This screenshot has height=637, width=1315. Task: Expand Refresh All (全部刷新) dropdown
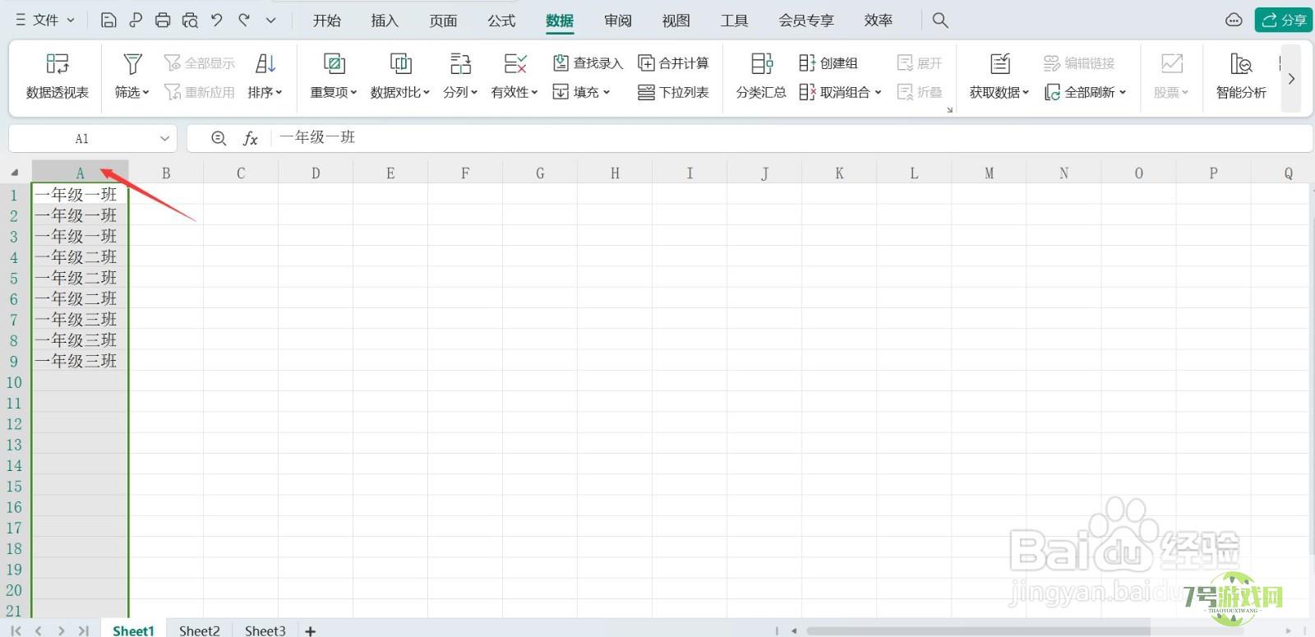click(x=1123, y=92)
